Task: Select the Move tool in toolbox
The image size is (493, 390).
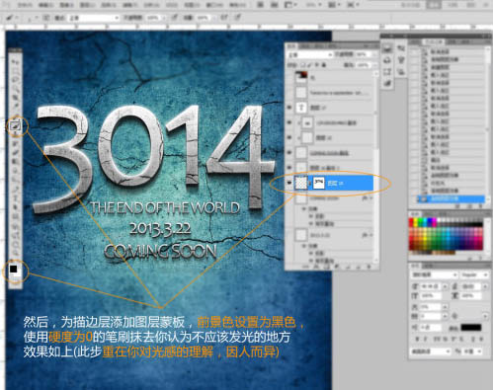Action: click(15, 61)
